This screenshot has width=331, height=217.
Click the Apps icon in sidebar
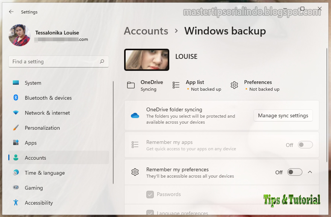(x=16, y=142)
